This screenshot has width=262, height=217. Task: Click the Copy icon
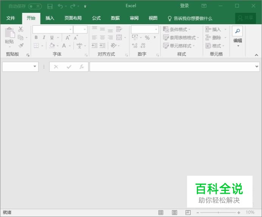click(20, 37)
